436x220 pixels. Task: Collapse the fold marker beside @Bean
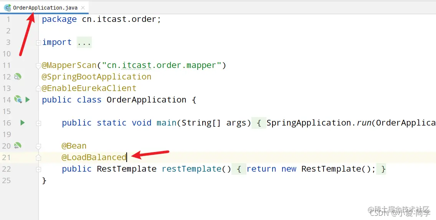coord(38,146)
